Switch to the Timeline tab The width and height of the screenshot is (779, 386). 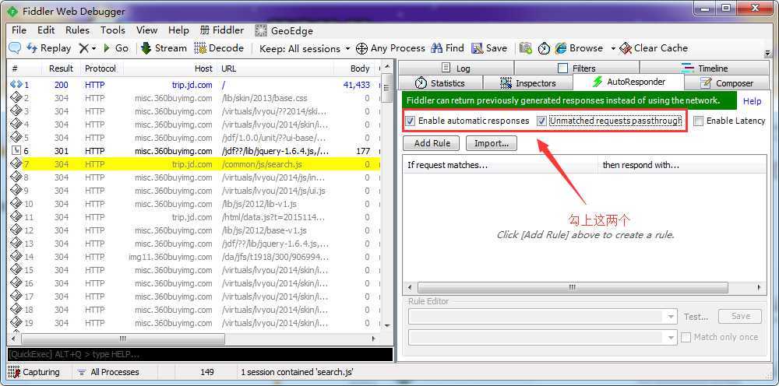click(x=704, y=68)
